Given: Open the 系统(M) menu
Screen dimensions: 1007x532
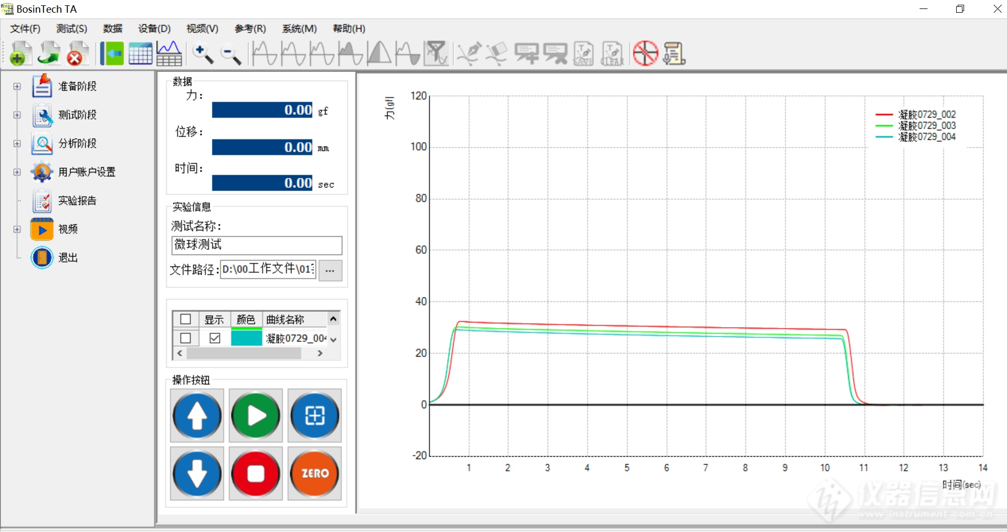Looking at the screenshot, I should (299, 29).
